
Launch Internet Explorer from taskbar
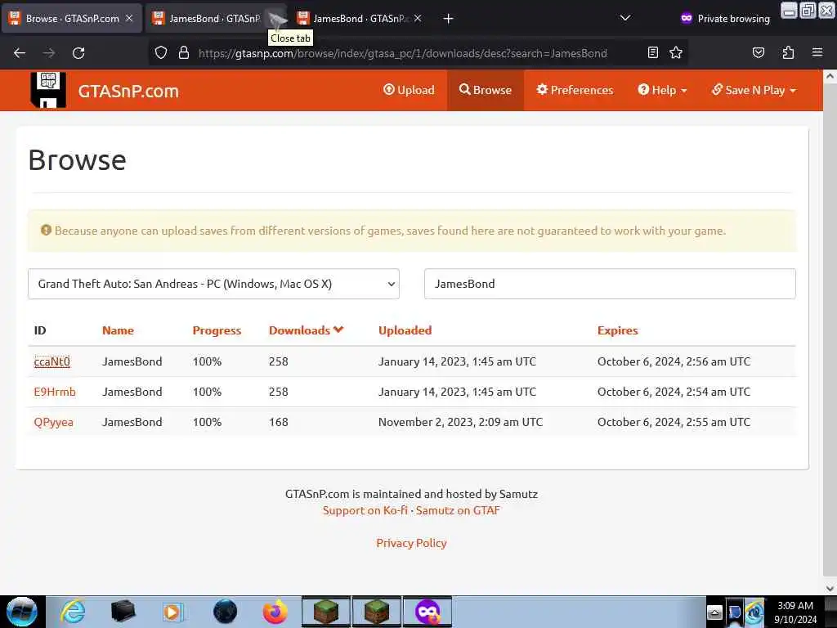pyautogui.click(x=73, y=612)
